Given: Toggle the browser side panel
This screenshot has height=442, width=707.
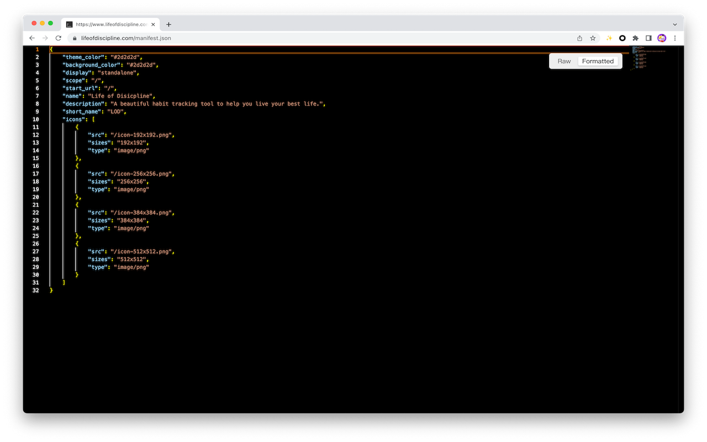Looking at the screenshot, I should [649, 38].
